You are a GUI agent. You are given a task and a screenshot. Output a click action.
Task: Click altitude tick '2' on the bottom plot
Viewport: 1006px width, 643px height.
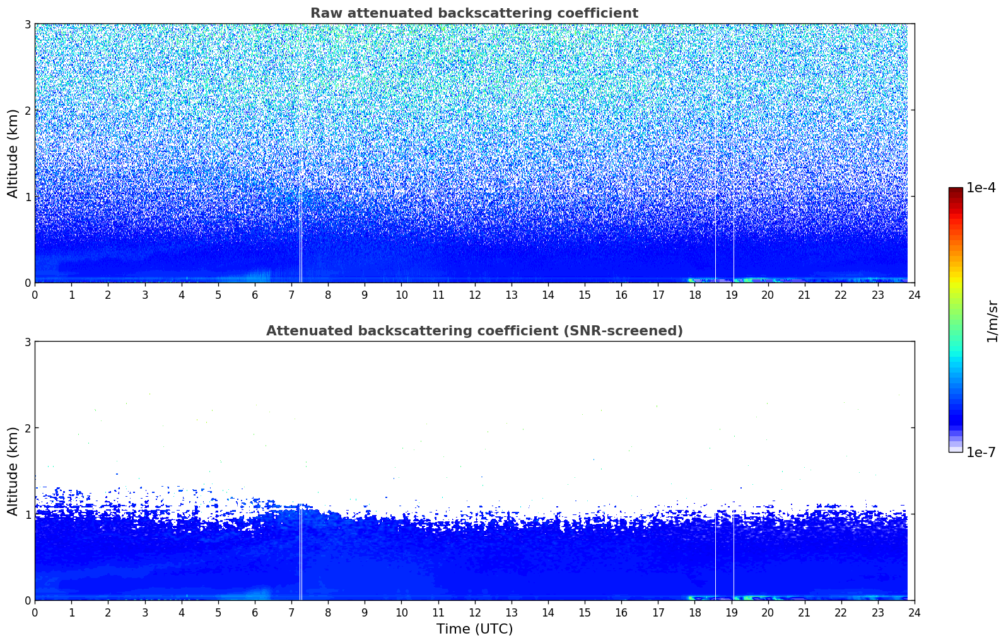click(x=27, y=428)
